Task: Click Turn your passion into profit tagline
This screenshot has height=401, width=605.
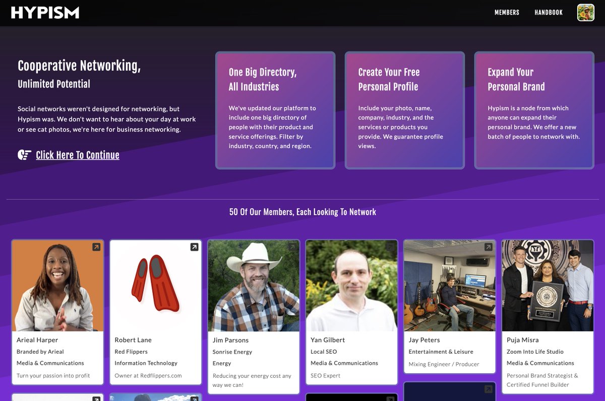Action: pyautogui.click(x=53, y=375)
